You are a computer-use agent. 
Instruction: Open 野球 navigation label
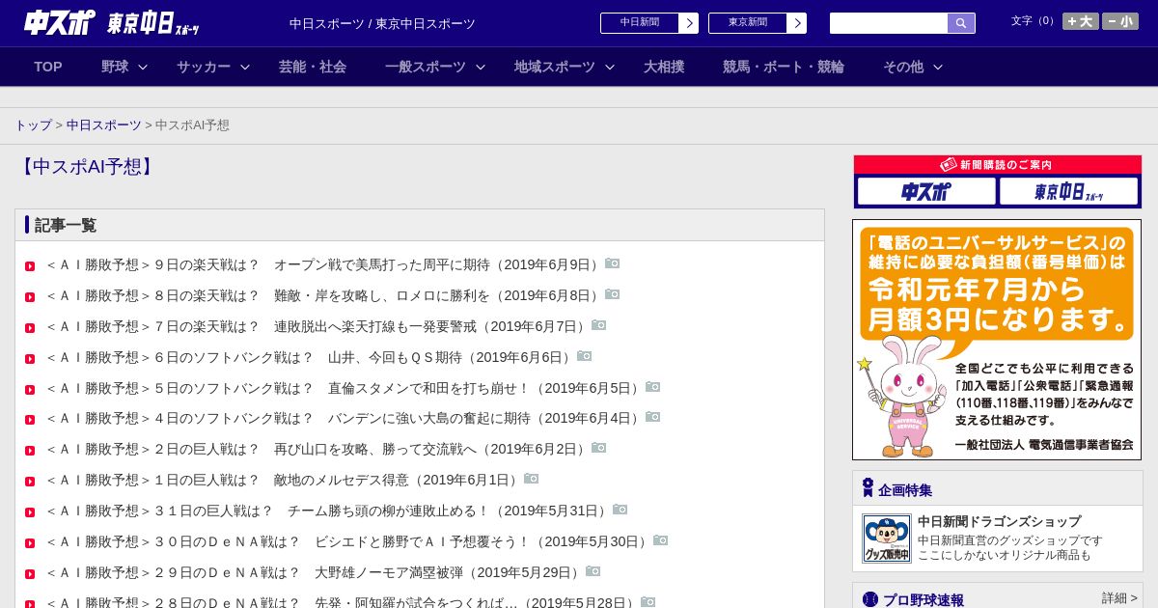[115, 67]
